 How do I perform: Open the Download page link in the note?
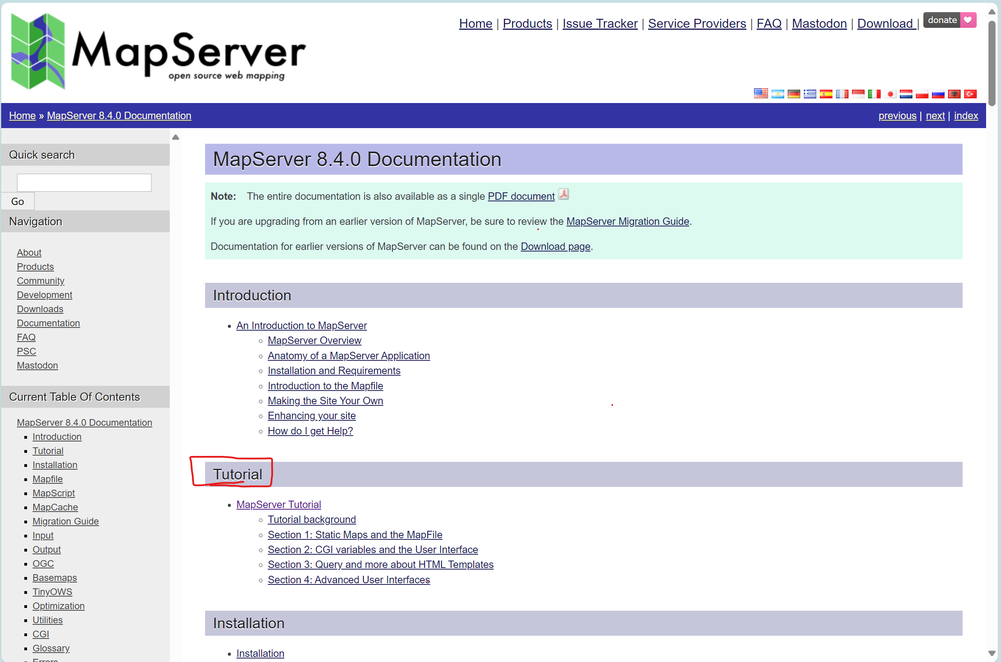pos(555,246)
